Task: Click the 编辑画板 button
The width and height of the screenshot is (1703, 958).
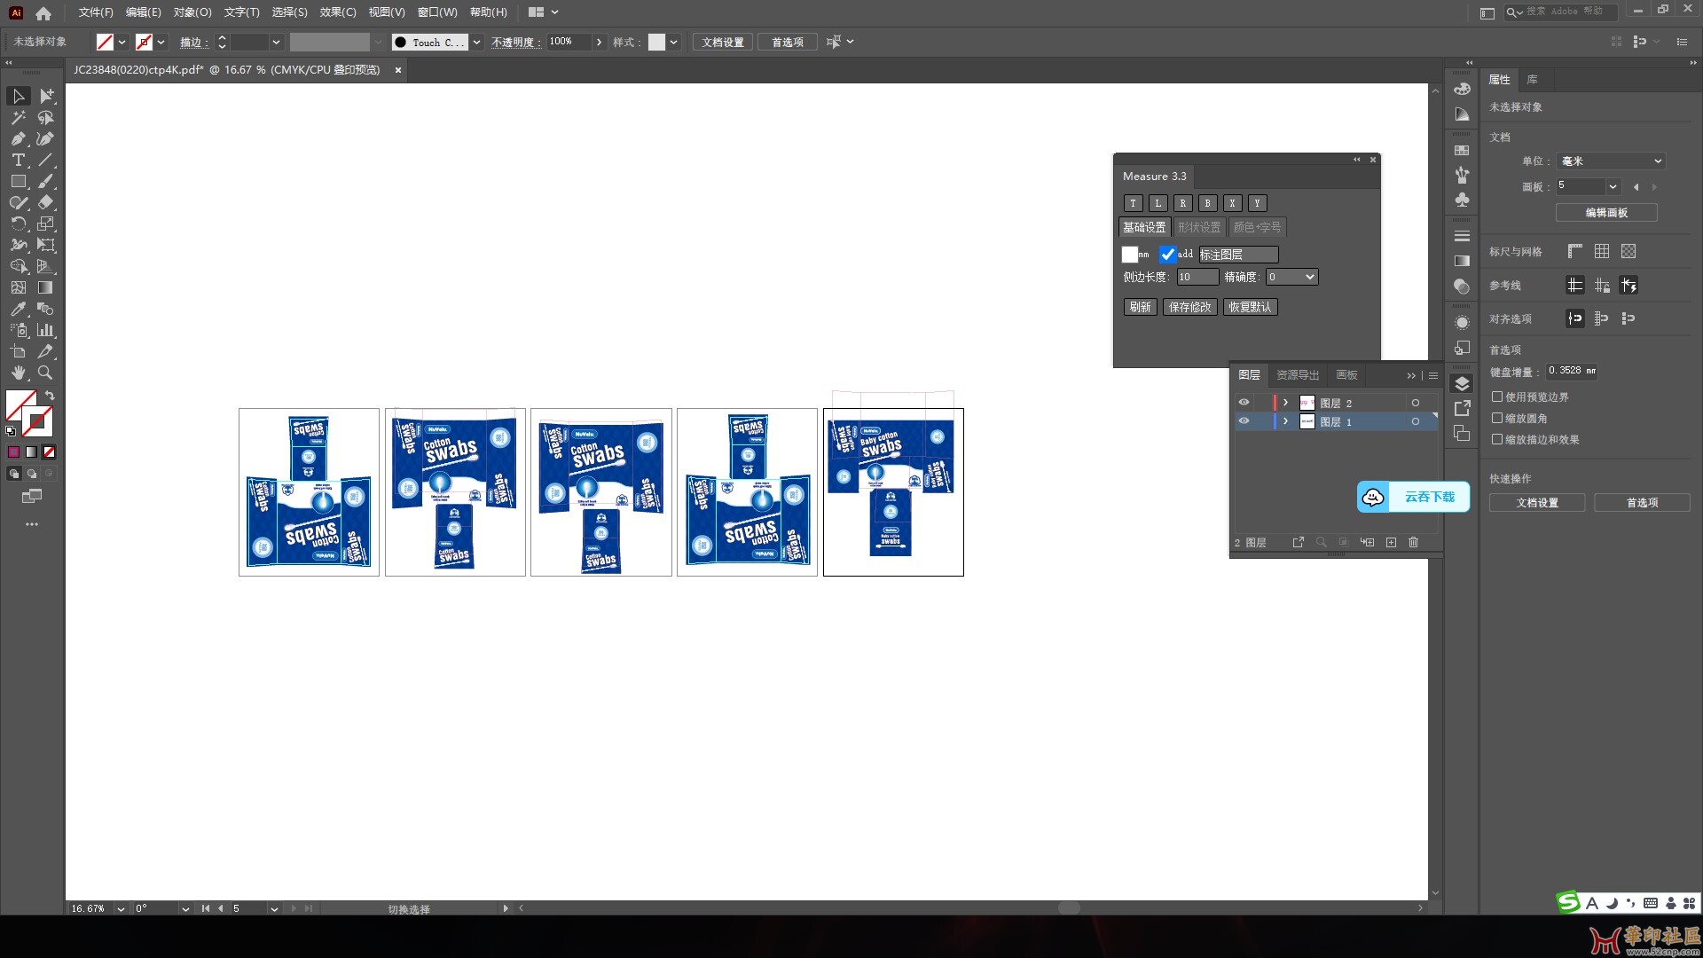Action: pyautogui.click(x=1606, y=213)
